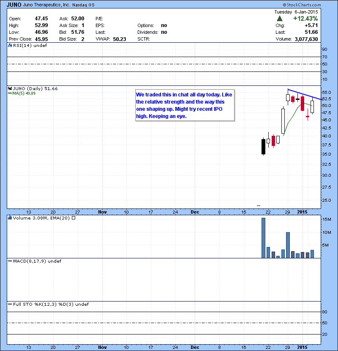The height and width of the screenshot is (351, 338).
Task: Click the Low price 46.96
Action: tap(41, 32)
